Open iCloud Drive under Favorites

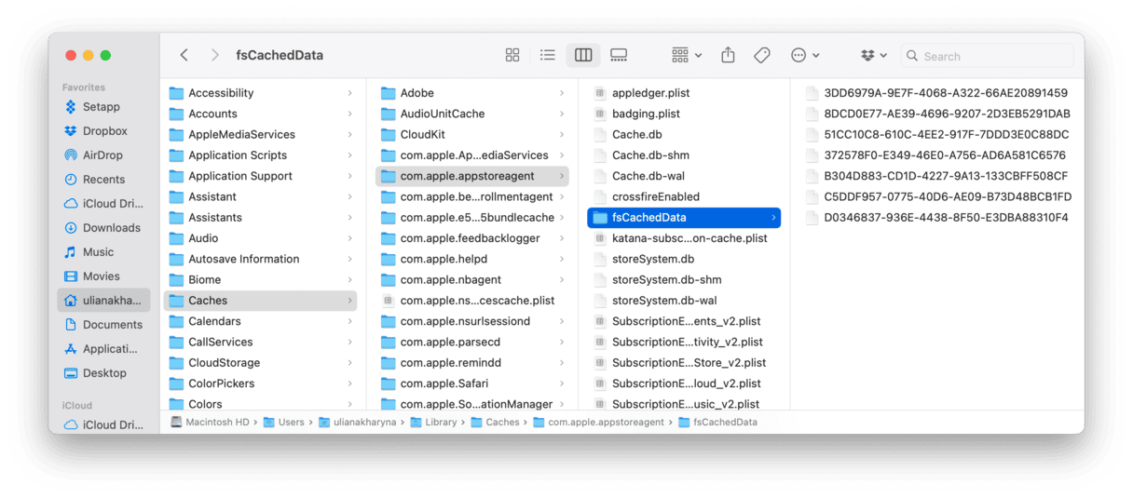[103, 204]
